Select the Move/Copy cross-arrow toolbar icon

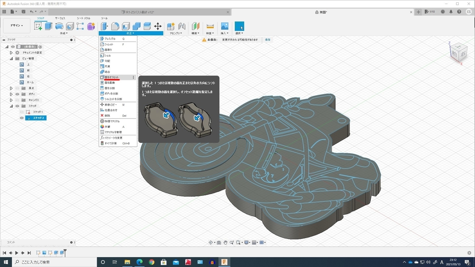[x=158, y=26]
